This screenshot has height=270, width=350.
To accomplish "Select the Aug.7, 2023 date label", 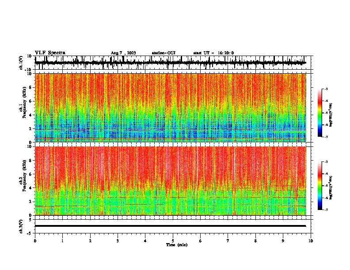I will pos(123,53).
